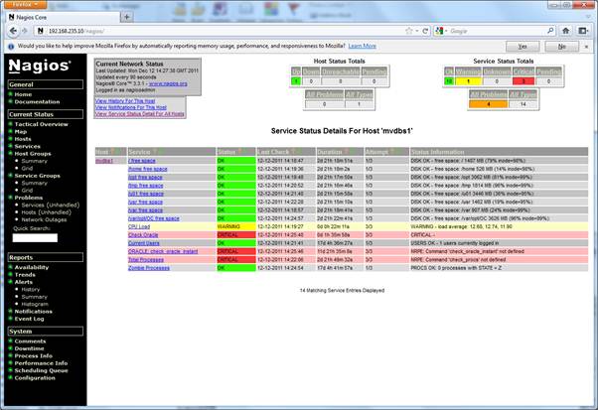Open Availability report
This screenshot has width=598, height=410.
(32, 267)
